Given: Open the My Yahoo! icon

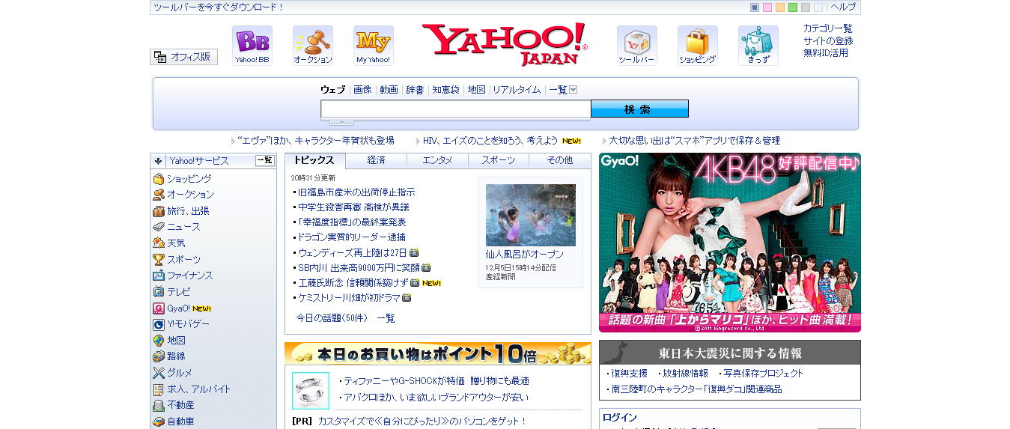Looking at the screenshot, I should pyautogui.click(x=374, y=46).
